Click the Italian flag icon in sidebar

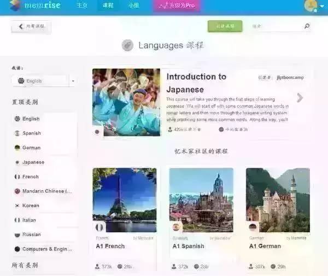pyautogui.click(x=17, y=220)
